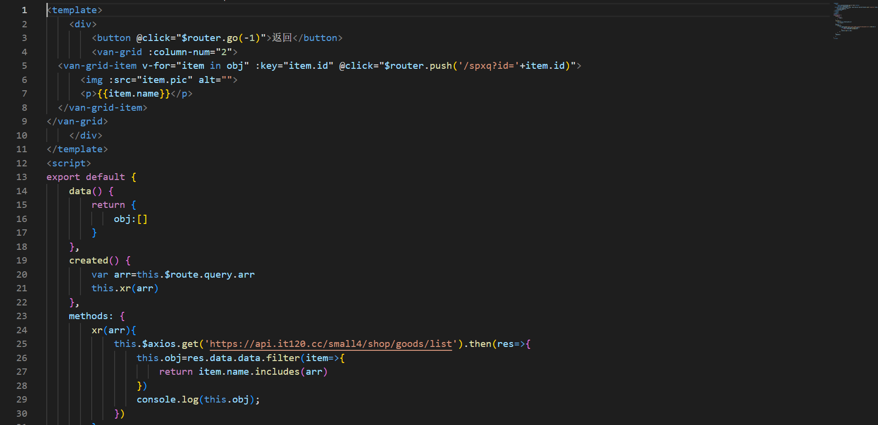The width and height of the screenshot is (878, 425).
Task: Click the xr(arr){ method definition
Action: 114,330
